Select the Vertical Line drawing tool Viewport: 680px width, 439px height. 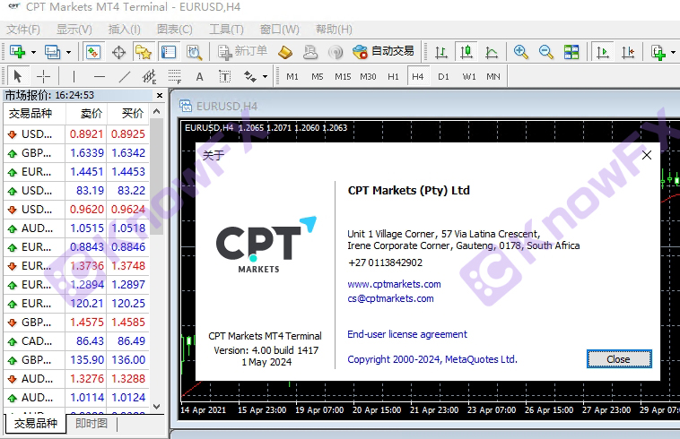pyautogui.click(x=74, y=77)
